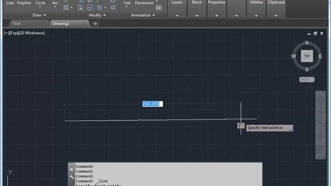Select the Polyline draw tool
331x186 pixels.
click(x=24, y=3)
